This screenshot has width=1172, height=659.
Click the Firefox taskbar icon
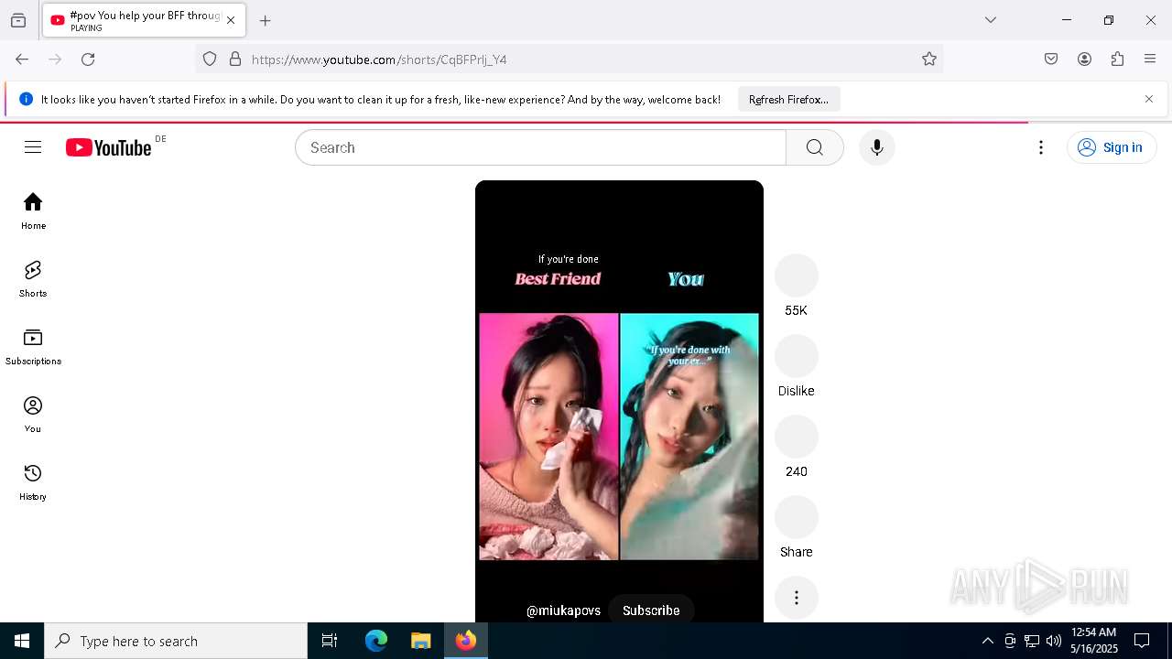466,641
